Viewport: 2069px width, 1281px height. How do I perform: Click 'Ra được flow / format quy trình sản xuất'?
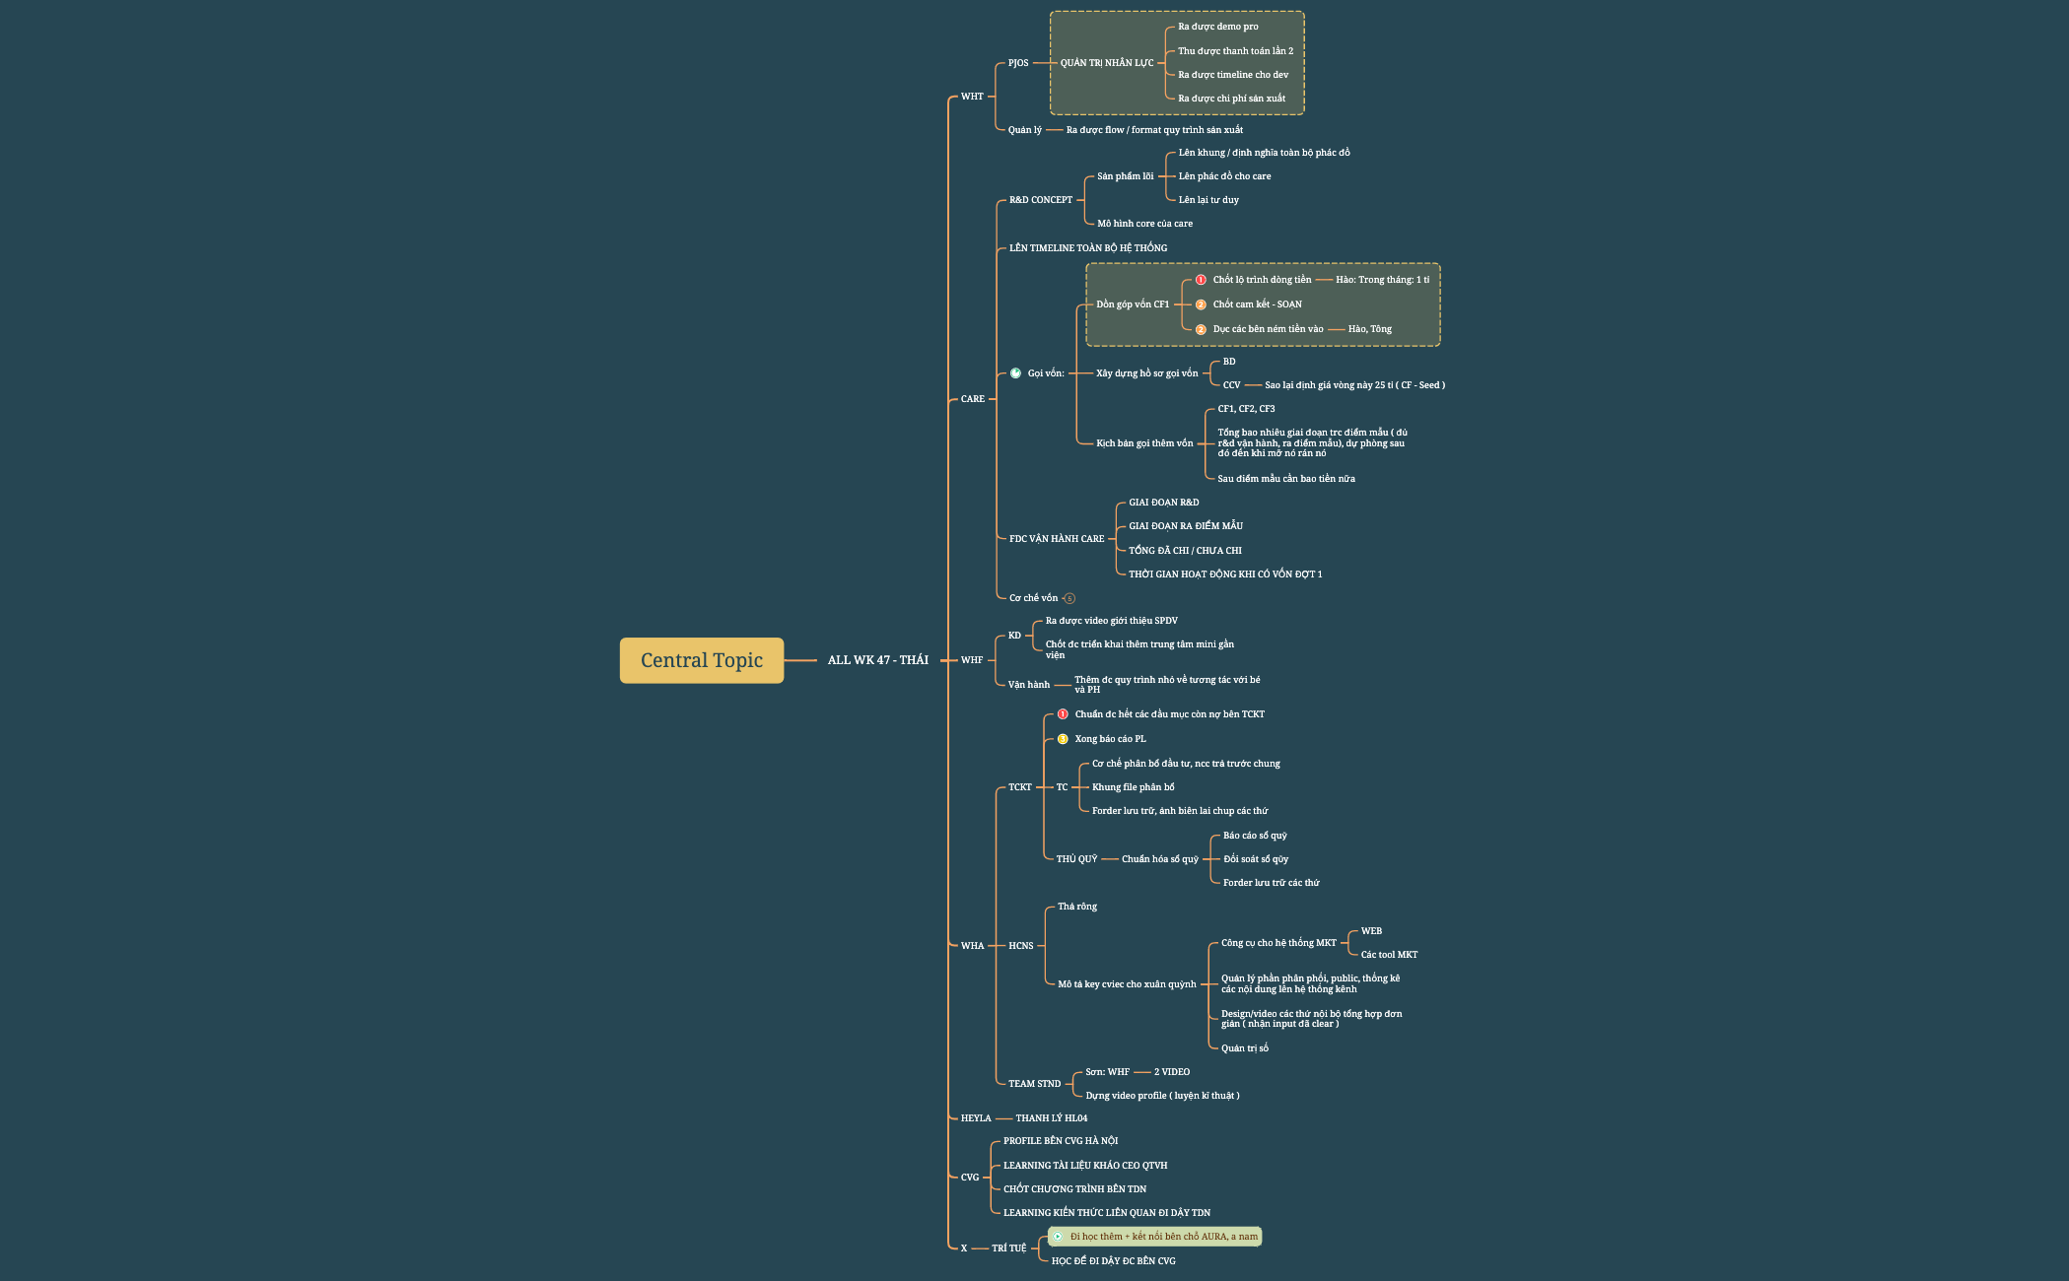(1154, 130)
